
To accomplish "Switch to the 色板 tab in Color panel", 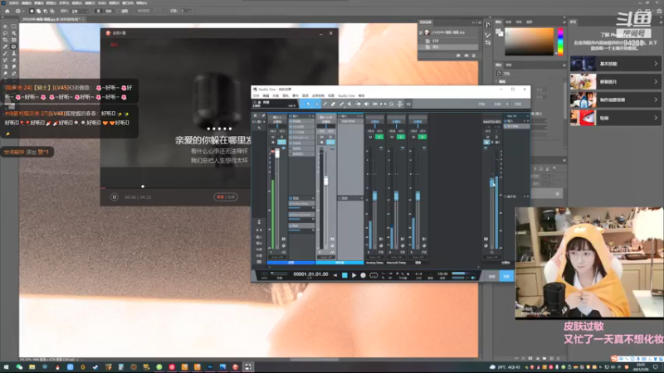I will 509,22.
